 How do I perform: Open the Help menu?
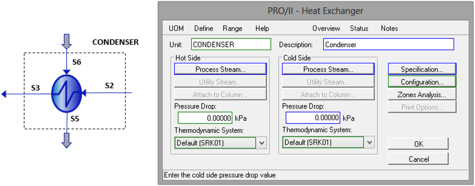[262, 28]
